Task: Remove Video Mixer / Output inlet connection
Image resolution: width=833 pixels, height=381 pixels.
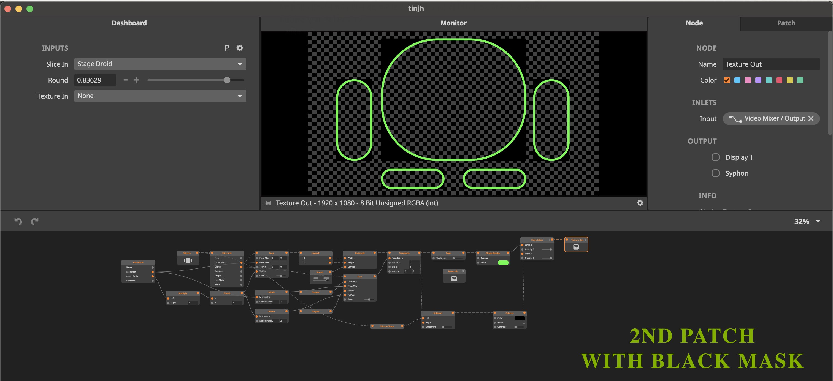Action: 811,119
